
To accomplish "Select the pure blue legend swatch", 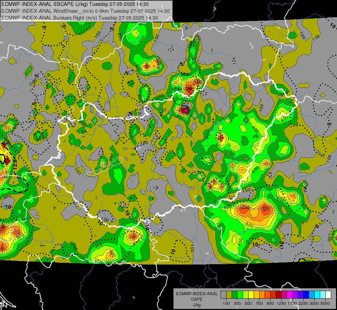I will point(306,295).
